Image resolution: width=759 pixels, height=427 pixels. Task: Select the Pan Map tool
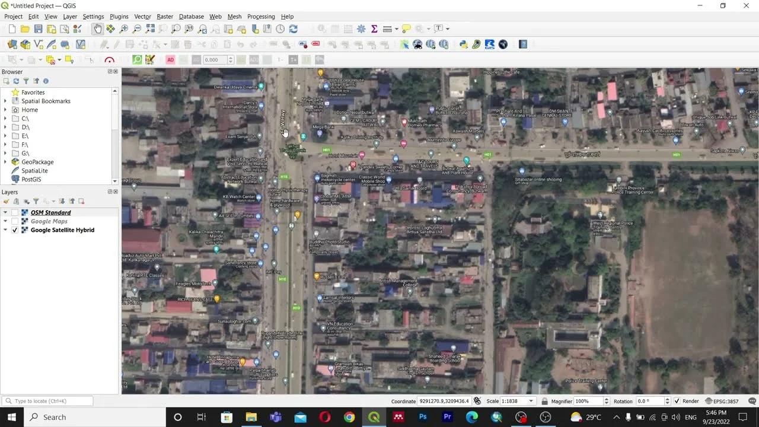click(98, 28)
